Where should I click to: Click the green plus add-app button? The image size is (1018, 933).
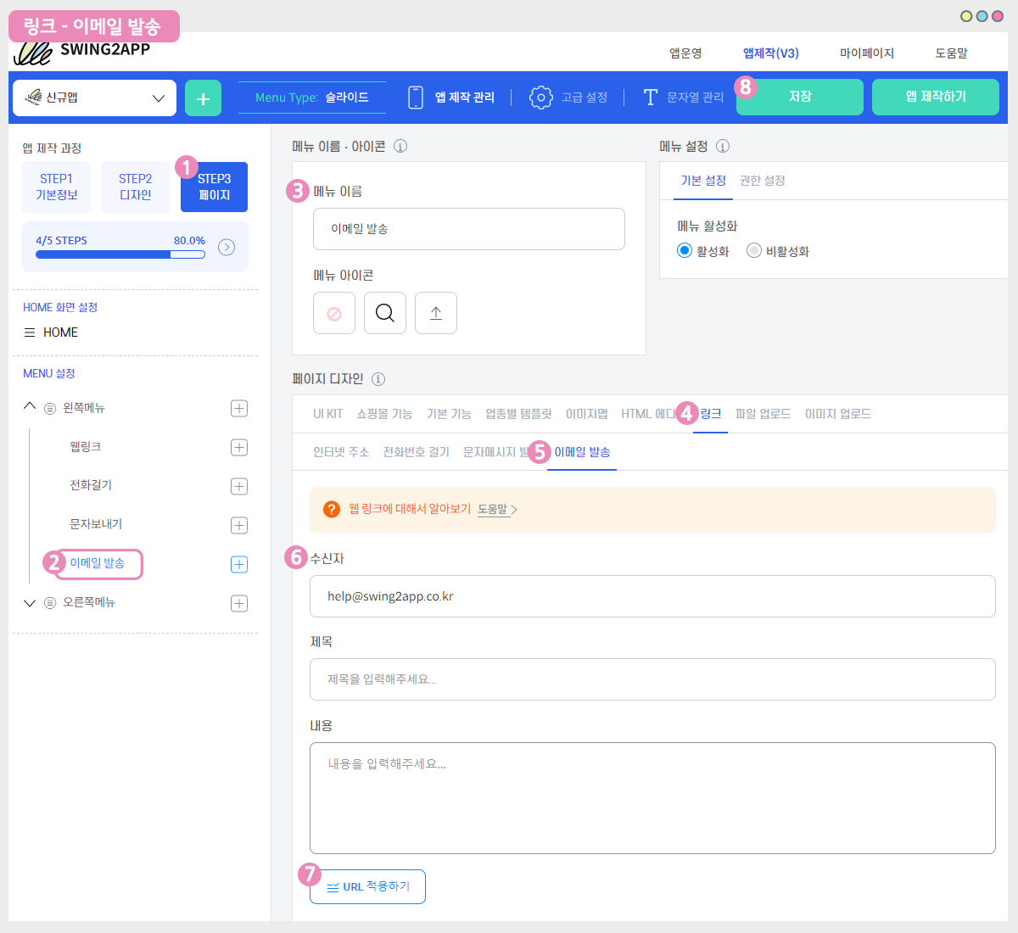coord(203,98)
